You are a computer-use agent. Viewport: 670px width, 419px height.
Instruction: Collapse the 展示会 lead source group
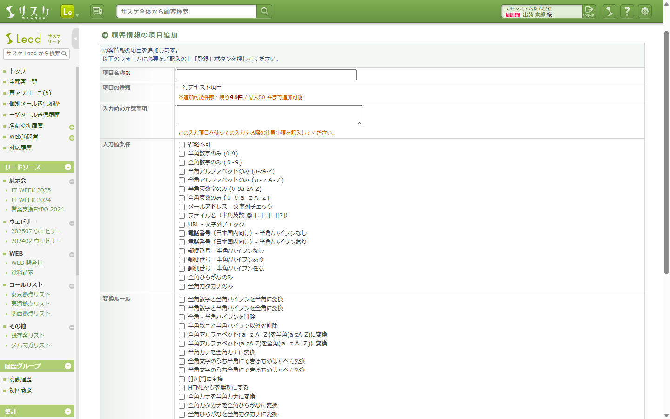click(71, 181)
